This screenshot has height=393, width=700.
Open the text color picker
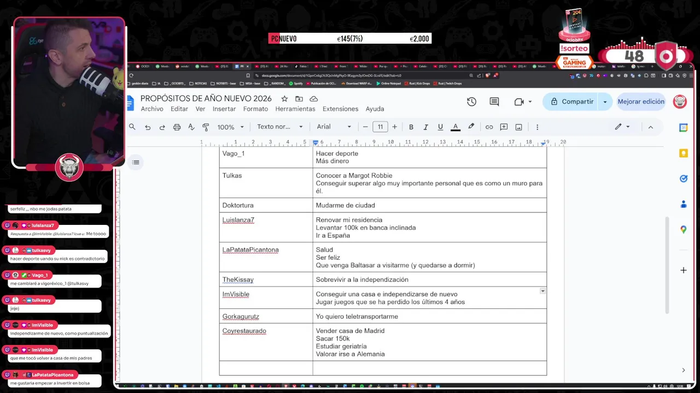(455, 127)
